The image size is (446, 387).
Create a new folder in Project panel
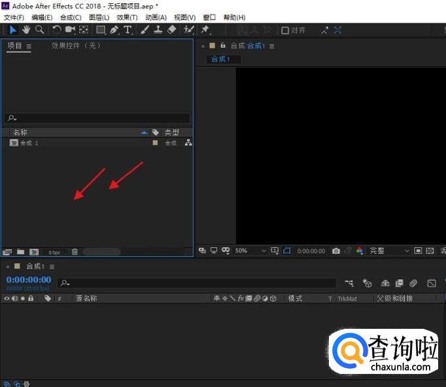pyautogui.click(x=20, y=252)
